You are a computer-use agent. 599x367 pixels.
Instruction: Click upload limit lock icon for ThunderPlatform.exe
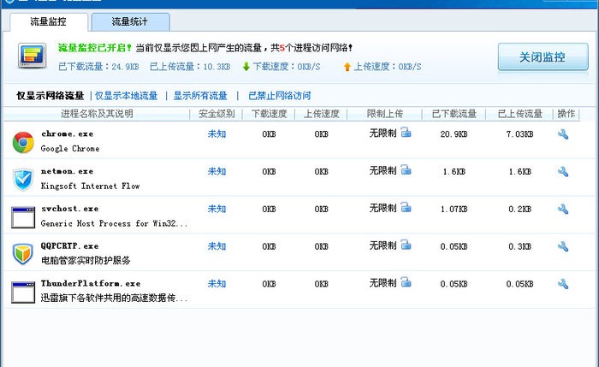(406, 282)
